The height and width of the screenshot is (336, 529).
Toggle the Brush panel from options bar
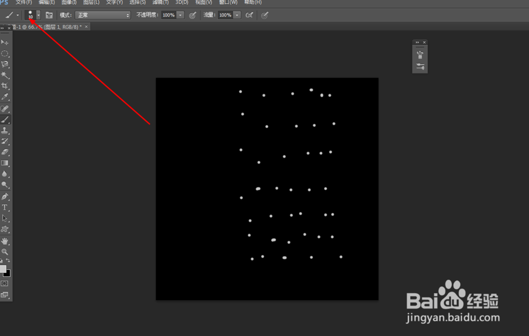[49, 15]
